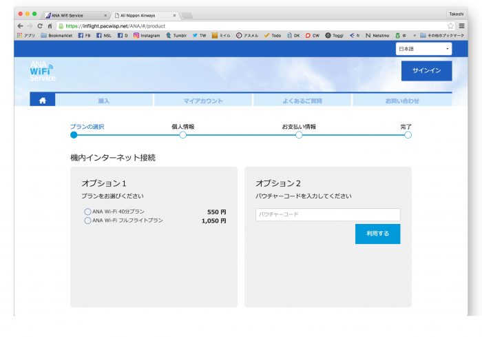Select ANA Wi-Fi フルフライトプラン radio button
Image resolution: width=482 pixels, height=337 pixels.
(x=87, y=221)
